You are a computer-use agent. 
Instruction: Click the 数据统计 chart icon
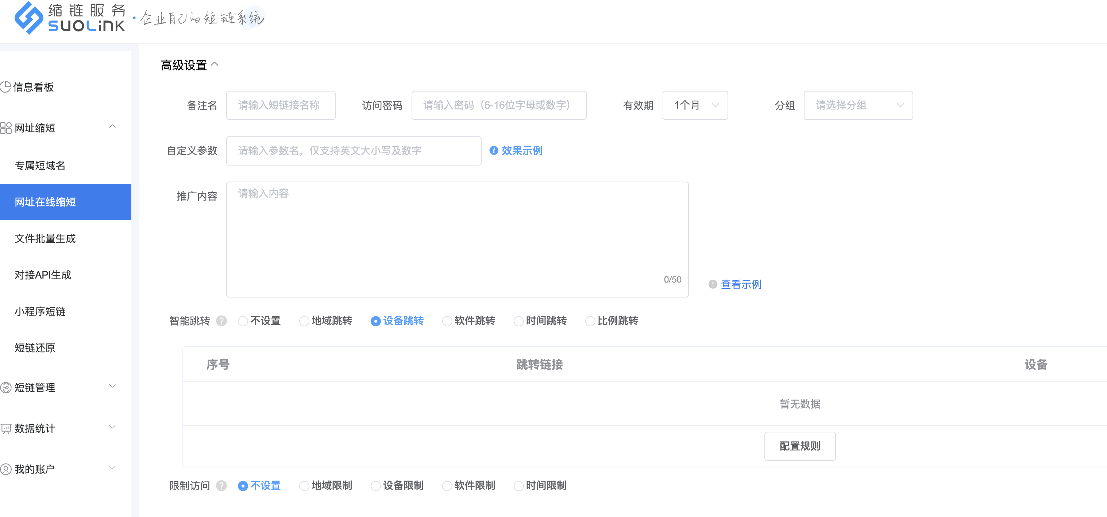[6, 428]
